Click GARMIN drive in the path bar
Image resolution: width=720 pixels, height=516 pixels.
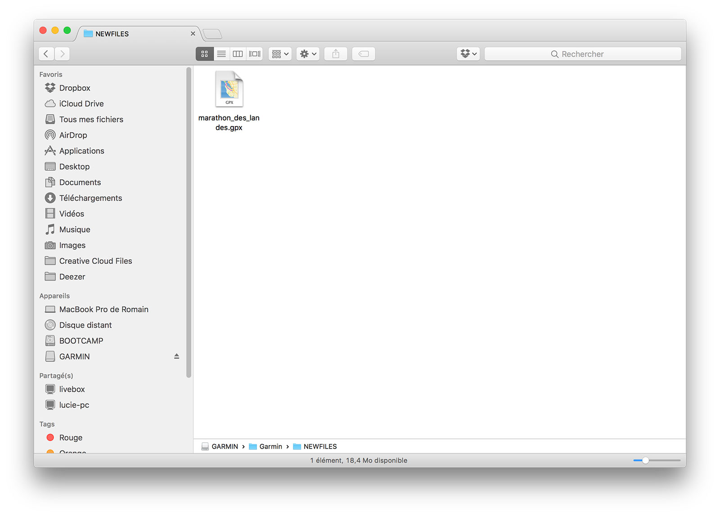(x=224, y=446)
